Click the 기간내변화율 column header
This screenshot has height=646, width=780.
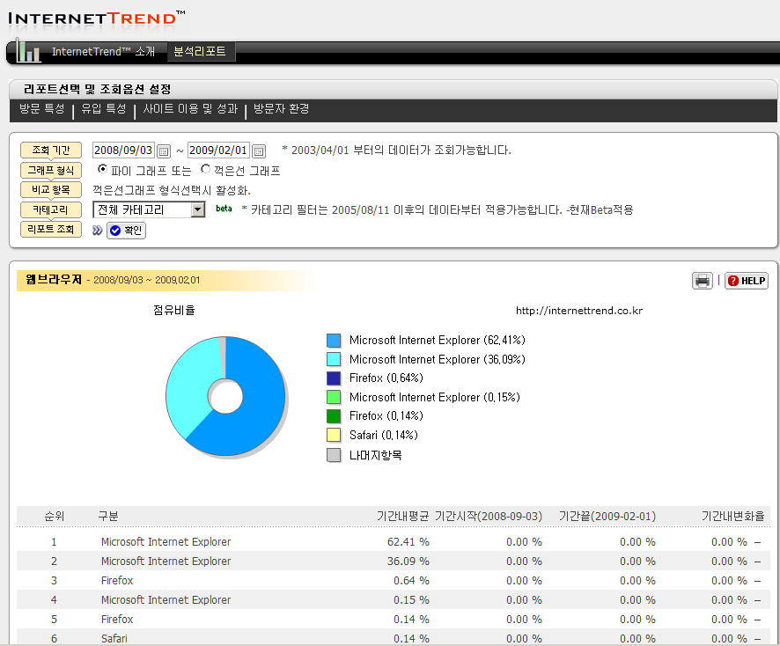pos(732,517)
